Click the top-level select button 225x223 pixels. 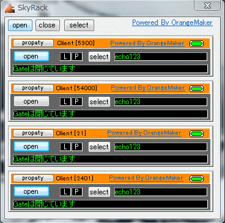coord(79,26)
